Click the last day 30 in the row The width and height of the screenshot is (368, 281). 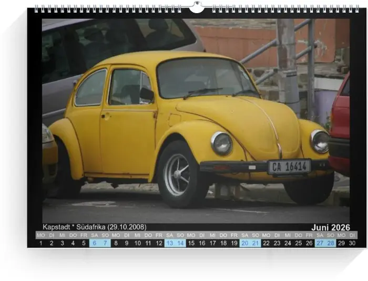(352, 243)
